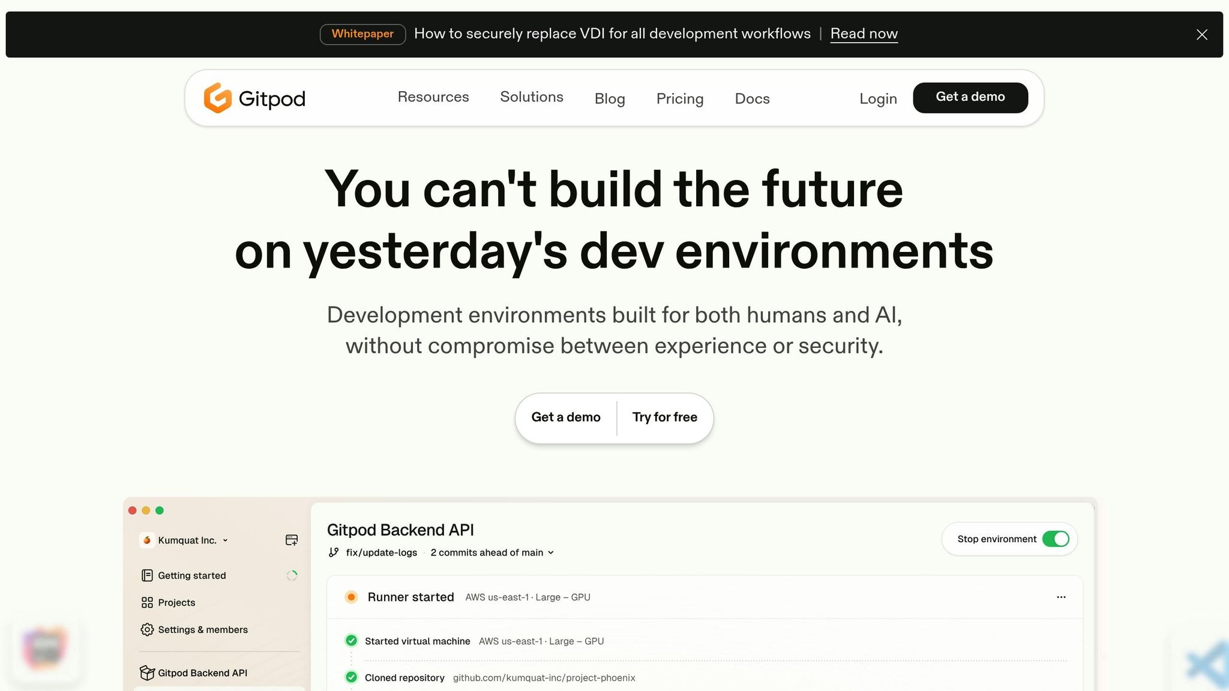This screenshot has height=691, width=1229.
Task: Click the Settings & members gear icon
Action: pos(147,630)
